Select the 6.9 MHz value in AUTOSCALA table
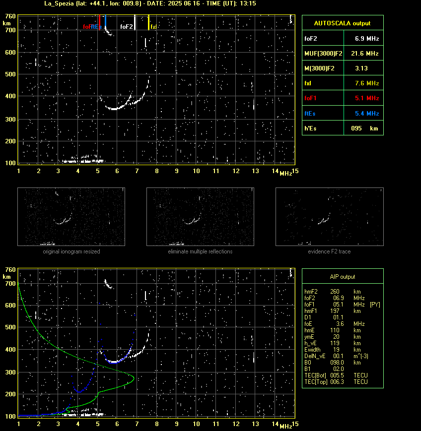The height and width of the screenshot is (431, 421). tap(367, 39)
